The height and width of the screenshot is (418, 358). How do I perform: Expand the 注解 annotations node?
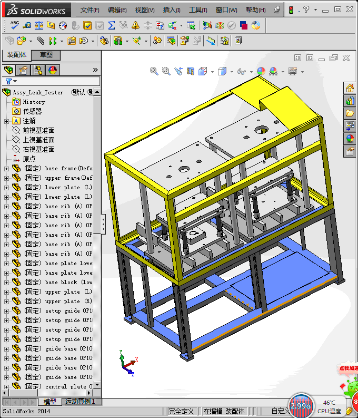7,121
